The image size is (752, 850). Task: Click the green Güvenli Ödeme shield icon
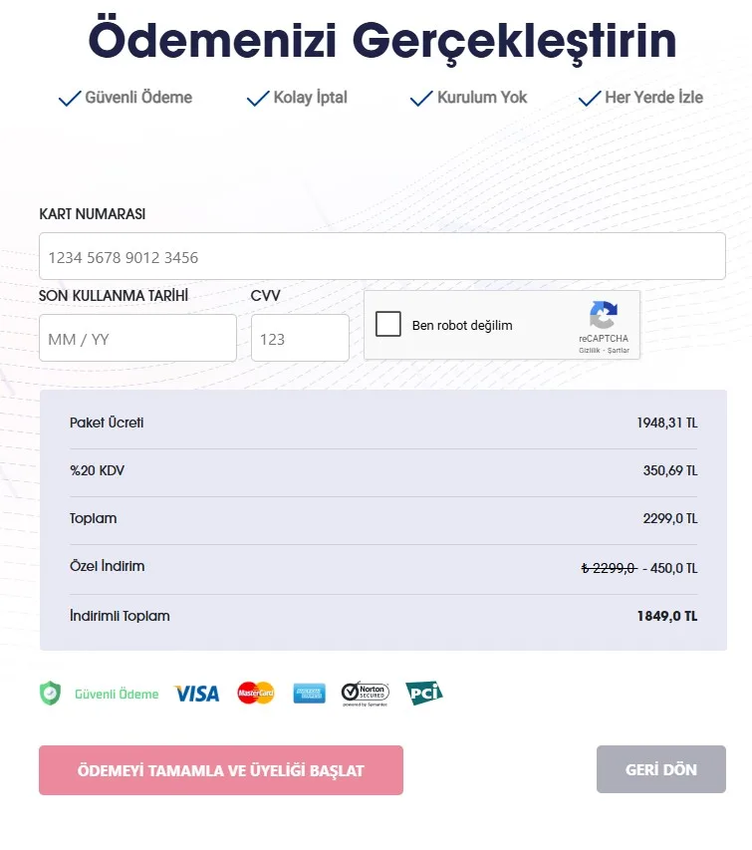[50, 694]
